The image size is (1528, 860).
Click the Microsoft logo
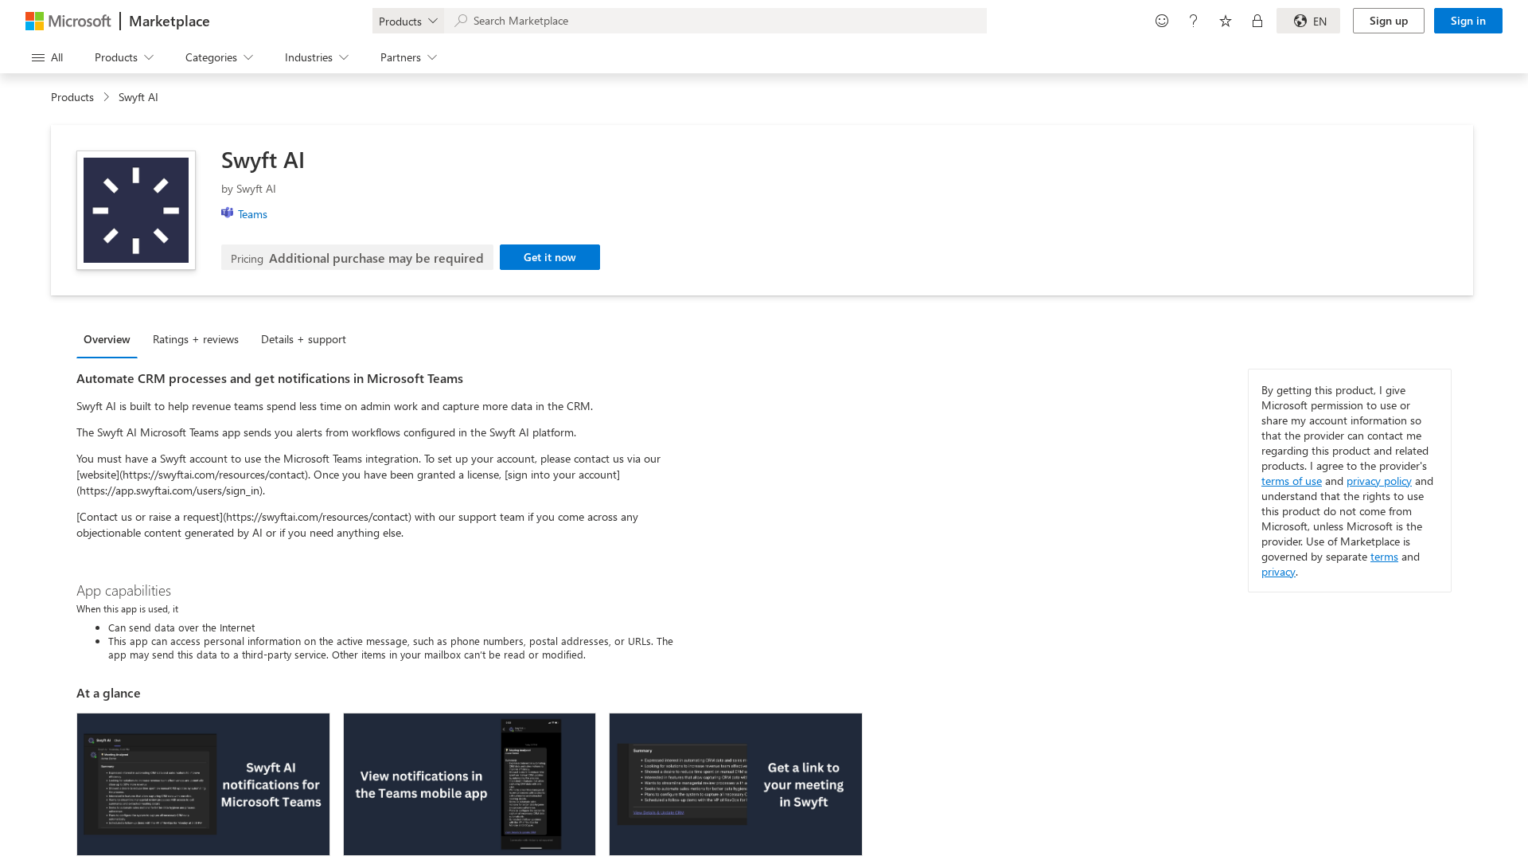pyautogui.click(x=68, y=21)
